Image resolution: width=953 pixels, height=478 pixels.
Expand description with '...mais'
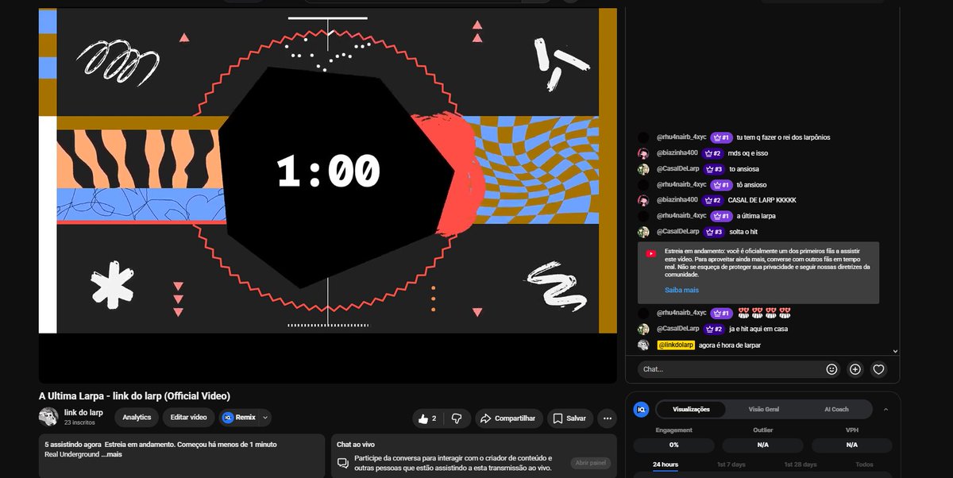[111, 454]
